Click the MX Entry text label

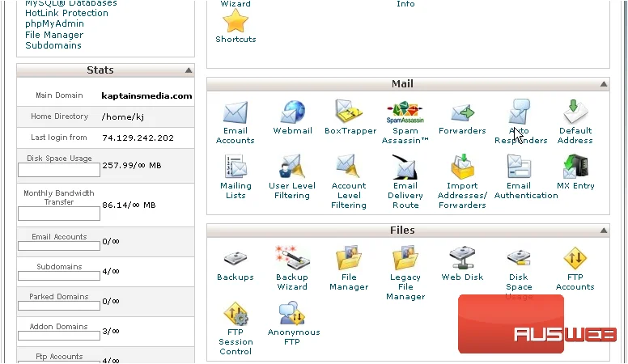(575, 186)
